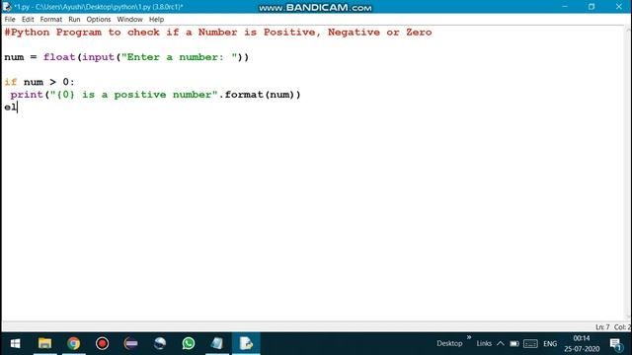Open the File menu
This screenshot has width=632, height=355.
point(10,20)
